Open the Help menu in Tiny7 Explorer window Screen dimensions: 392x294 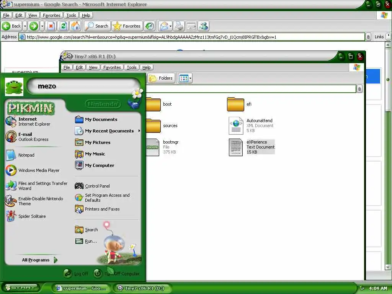coord(147,67)
